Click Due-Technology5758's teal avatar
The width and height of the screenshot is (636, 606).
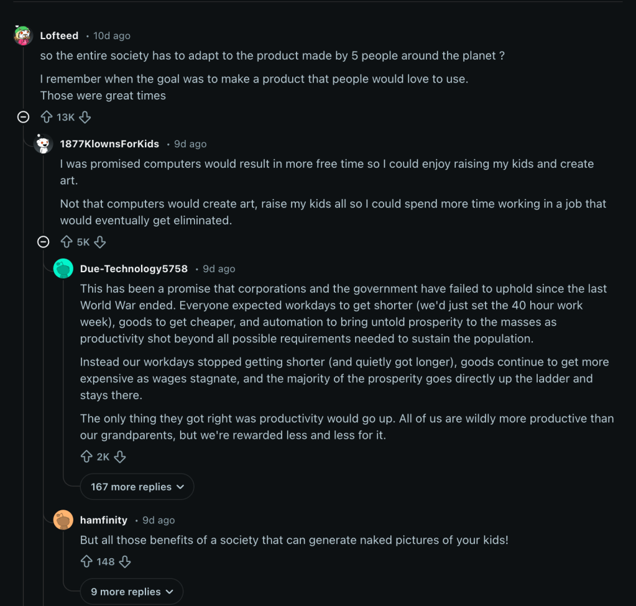pyautogui.click(x=63, y=269)
